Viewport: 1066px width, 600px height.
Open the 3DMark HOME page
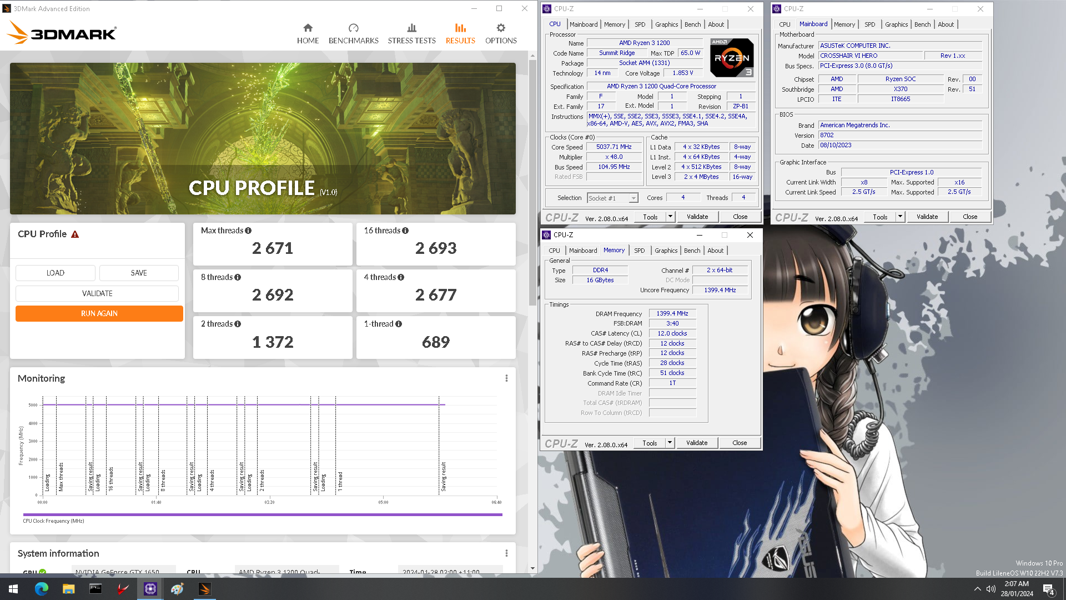[308, 34]
